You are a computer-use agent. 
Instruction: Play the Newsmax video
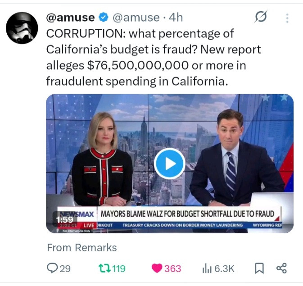[x=169, y=163]
